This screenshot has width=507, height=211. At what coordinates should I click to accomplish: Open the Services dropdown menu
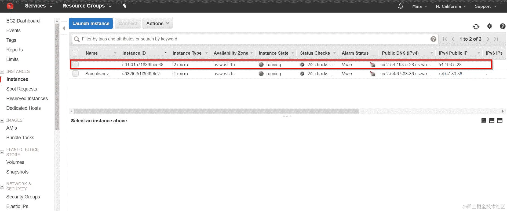click(39, 6)
